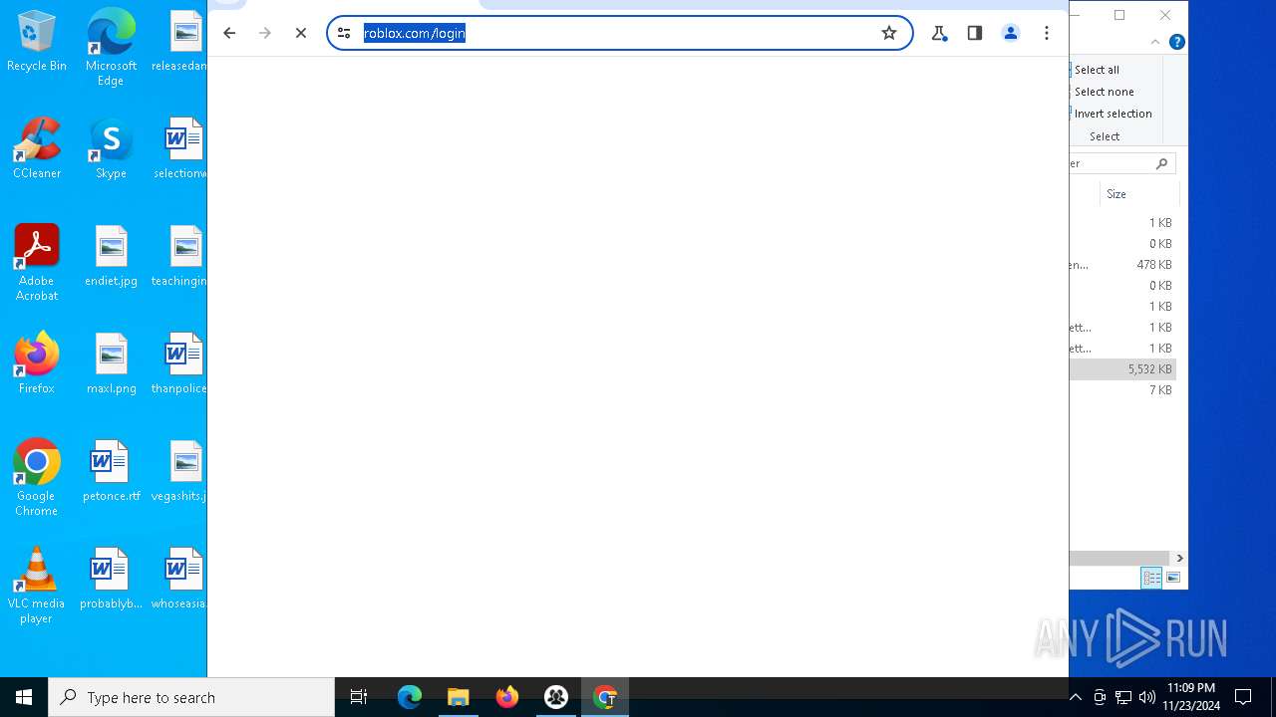Open Firefox from taskbar
This screenshot has height=717, width=1276.
tap(507, 697)
